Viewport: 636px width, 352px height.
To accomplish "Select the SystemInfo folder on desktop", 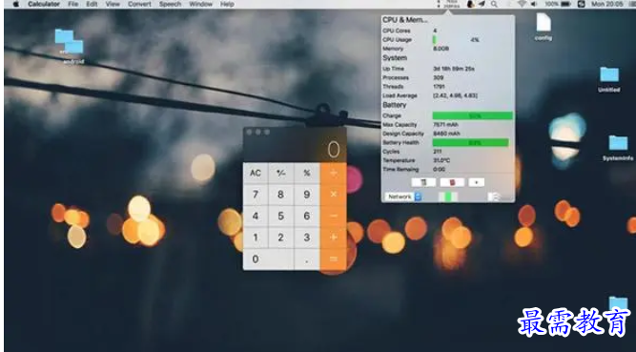I will (618, 148).
